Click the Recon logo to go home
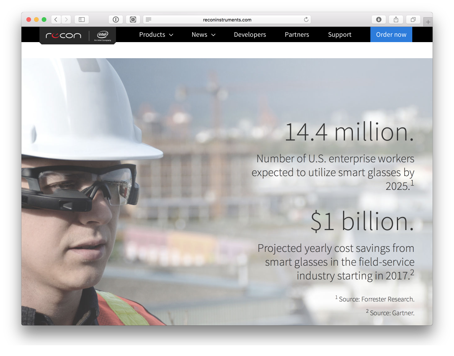The image size is (454, 356). point(64,36)
